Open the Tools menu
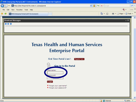The image size is (136, 102). (x=26, y=10)
